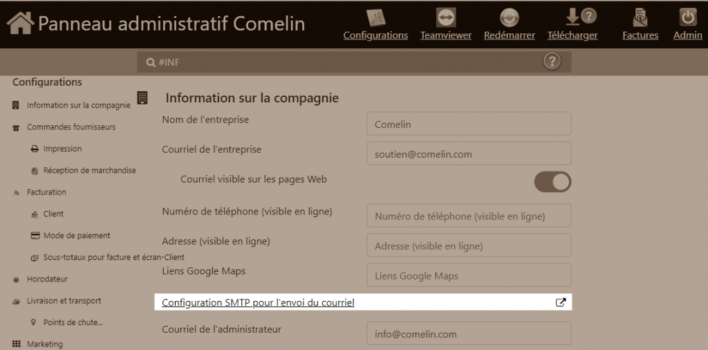This screenshot has width=708, height=350.
Task: Click the Courriel de l'administrateur field
Action: [469, 333]
